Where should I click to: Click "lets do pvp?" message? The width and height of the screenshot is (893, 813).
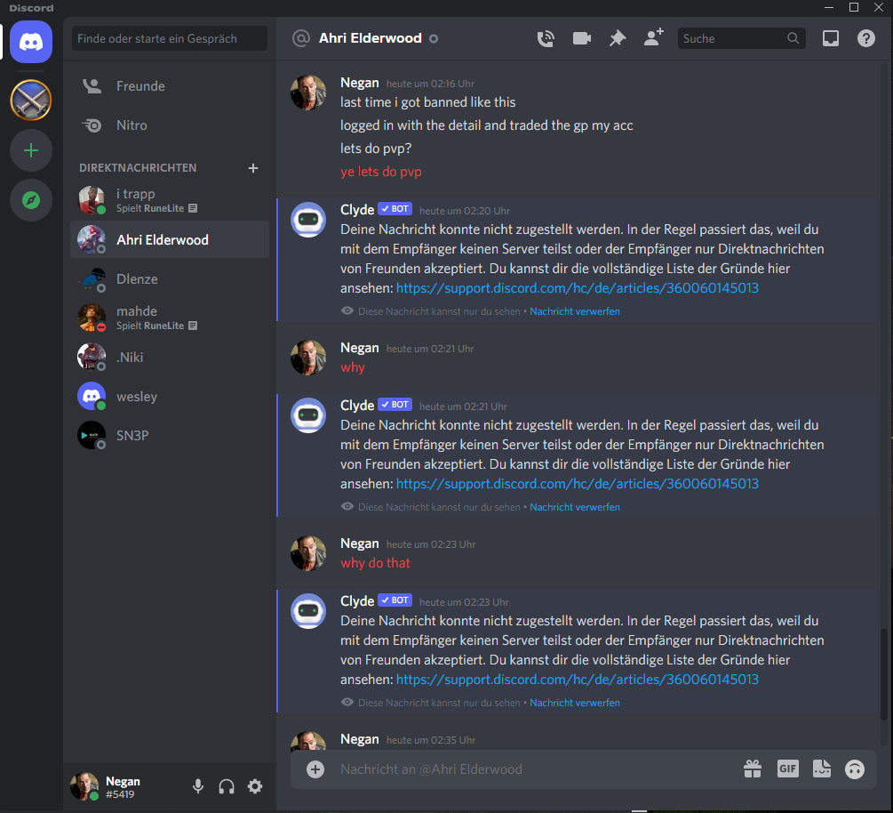pyautogui.click(x=376, y=149)
